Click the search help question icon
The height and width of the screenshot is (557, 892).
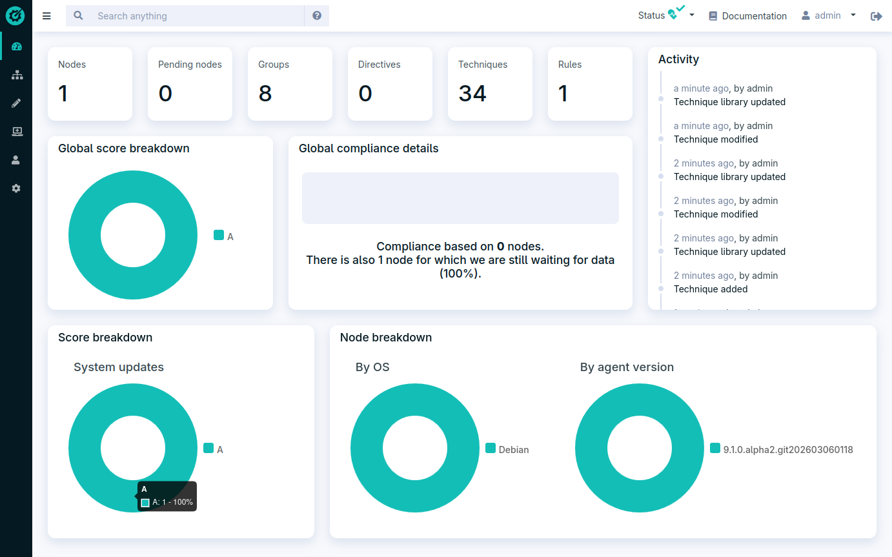click(317, 16)
